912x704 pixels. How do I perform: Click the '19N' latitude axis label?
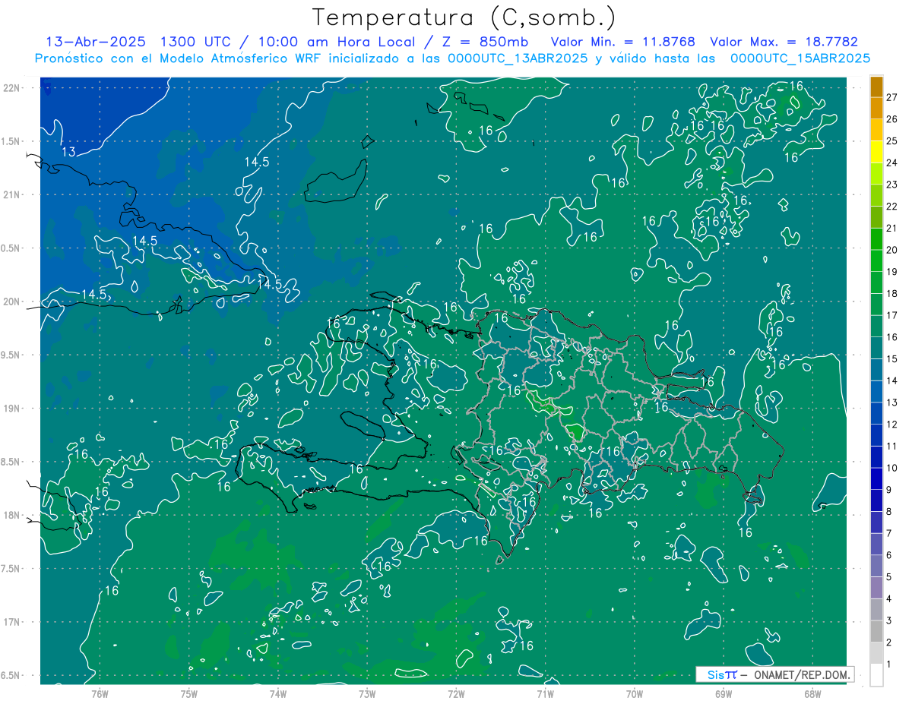[x=11, y=409]
